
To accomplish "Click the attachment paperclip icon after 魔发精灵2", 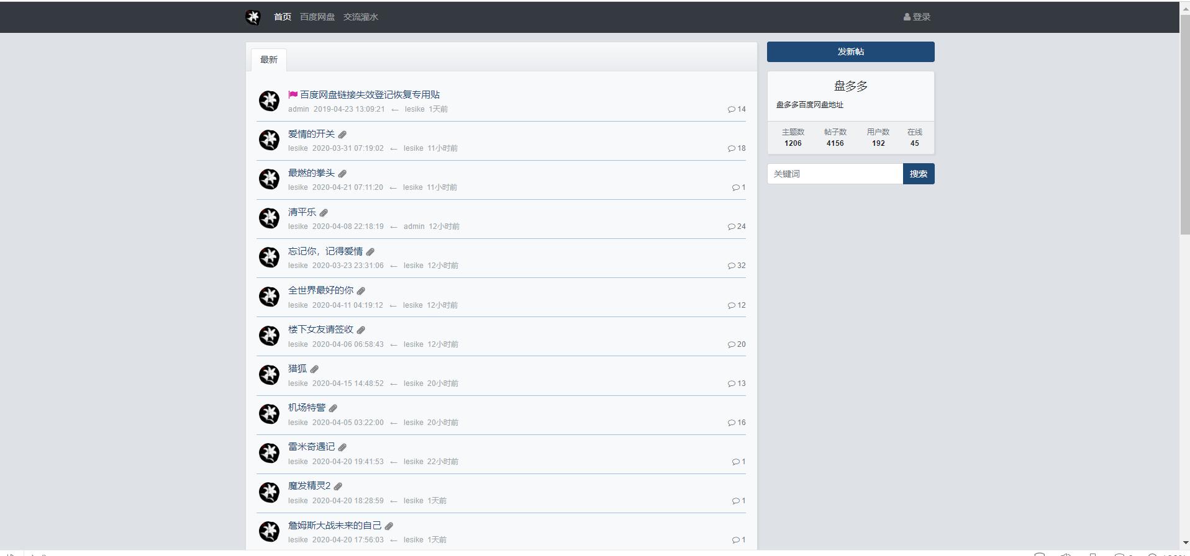I will 338,486.
